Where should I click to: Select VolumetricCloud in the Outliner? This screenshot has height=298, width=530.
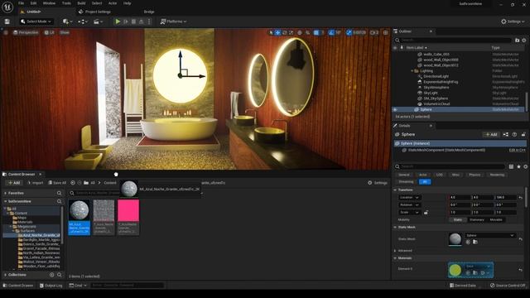coord(436,104)
